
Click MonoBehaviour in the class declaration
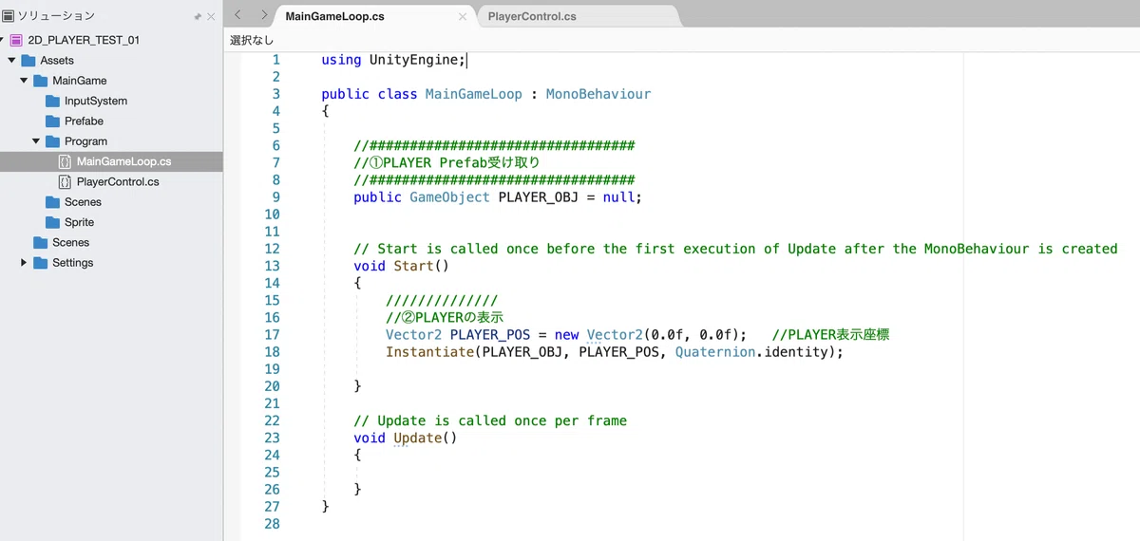(x=598, y=94)
